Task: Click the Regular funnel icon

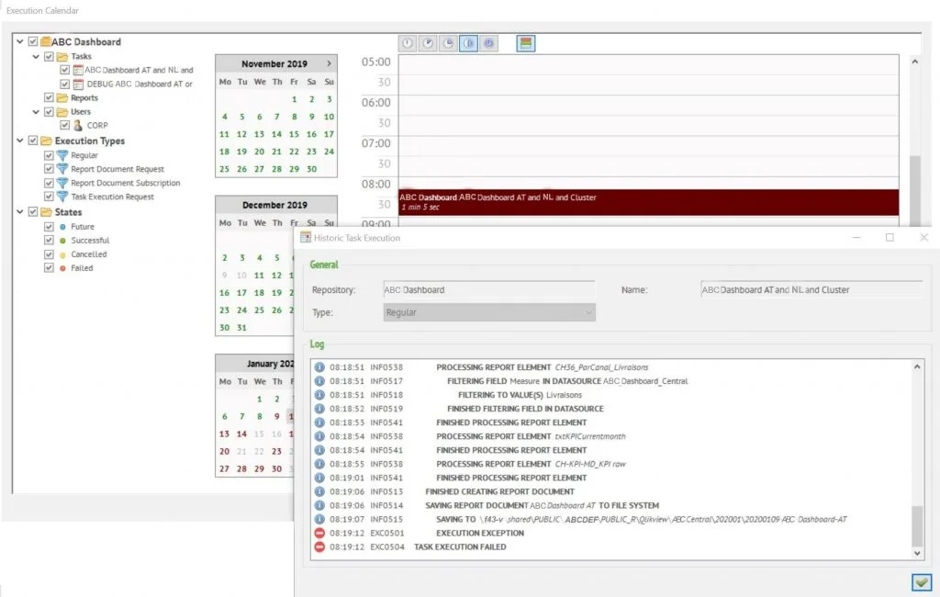Action: coord(62,155)
